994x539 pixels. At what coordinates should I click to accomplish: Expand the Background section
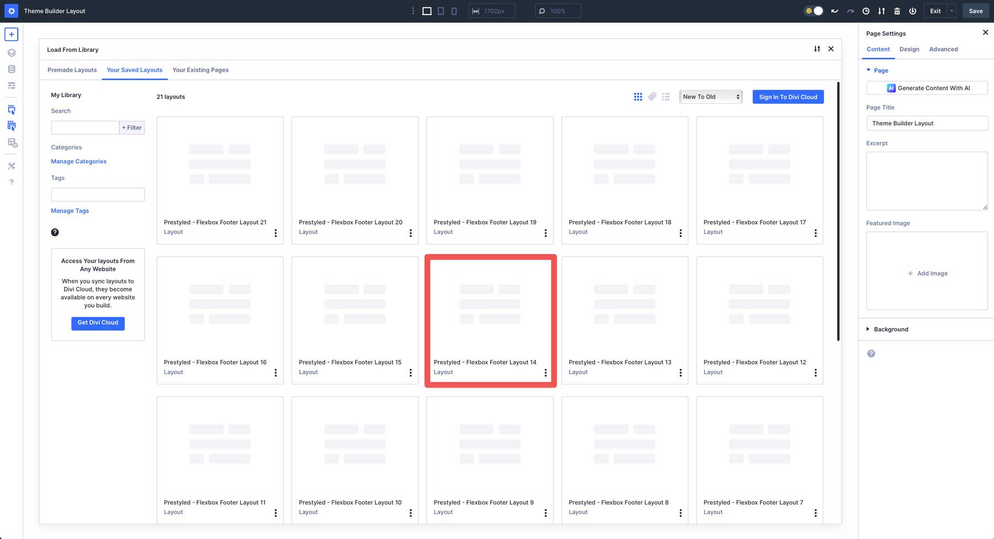point(890,329)
